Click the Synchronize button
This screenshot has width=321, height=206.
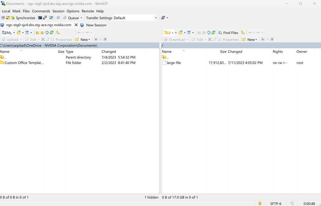click(23, 18)
